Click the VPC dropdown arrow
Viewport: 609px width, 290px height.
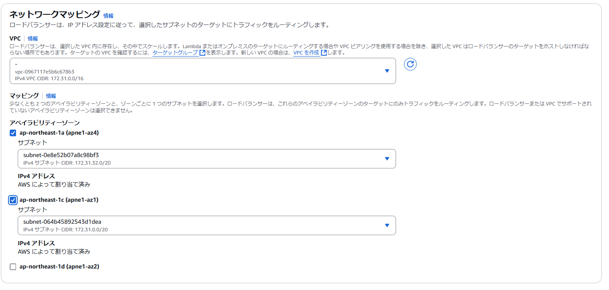[388, 71]
